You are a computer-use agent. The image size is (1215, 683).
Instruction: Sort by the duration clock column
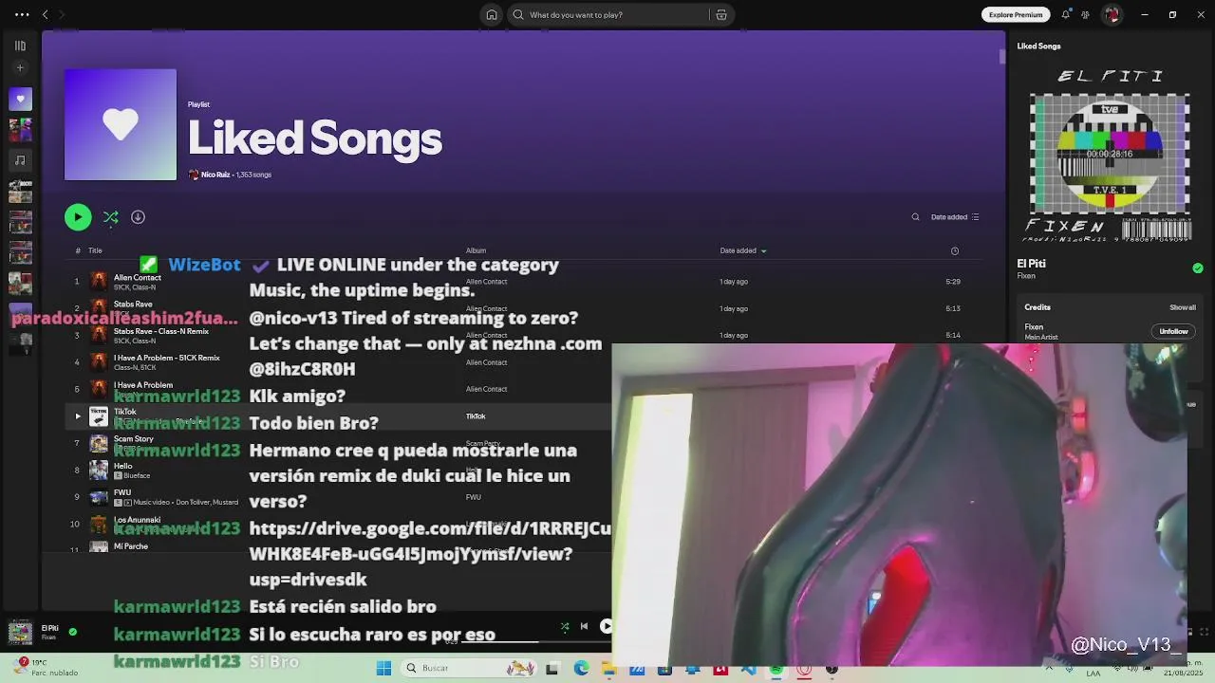coord(955,250)
